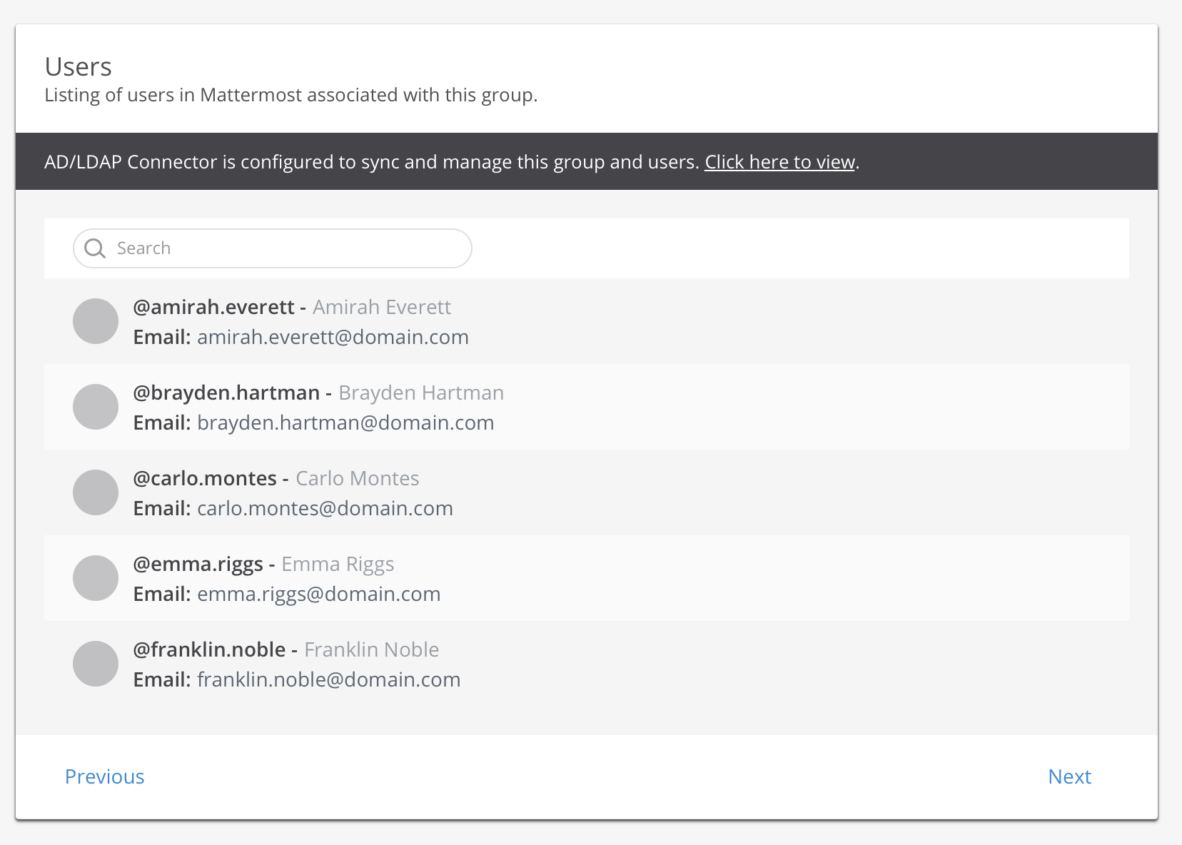Screen dimensions: 1182x845
Task: Click the magnifying glass search icon
Action: (95, 248)
